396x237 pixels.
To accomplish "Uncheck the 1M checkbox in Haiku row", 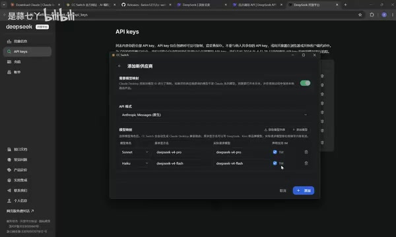I will click(275, 163).
